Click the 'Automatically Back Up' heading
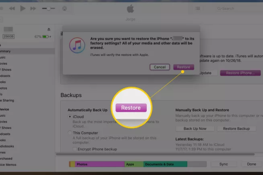This screenshot has width=263, height=175. click(88, 110)
